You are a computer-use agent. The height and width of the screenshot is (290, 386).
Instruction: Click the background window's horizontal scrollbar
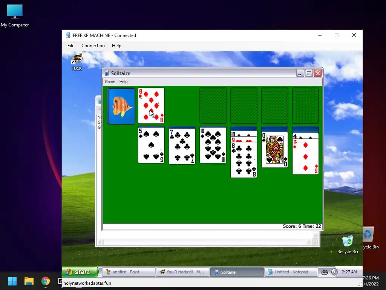(x=204, y=242)
